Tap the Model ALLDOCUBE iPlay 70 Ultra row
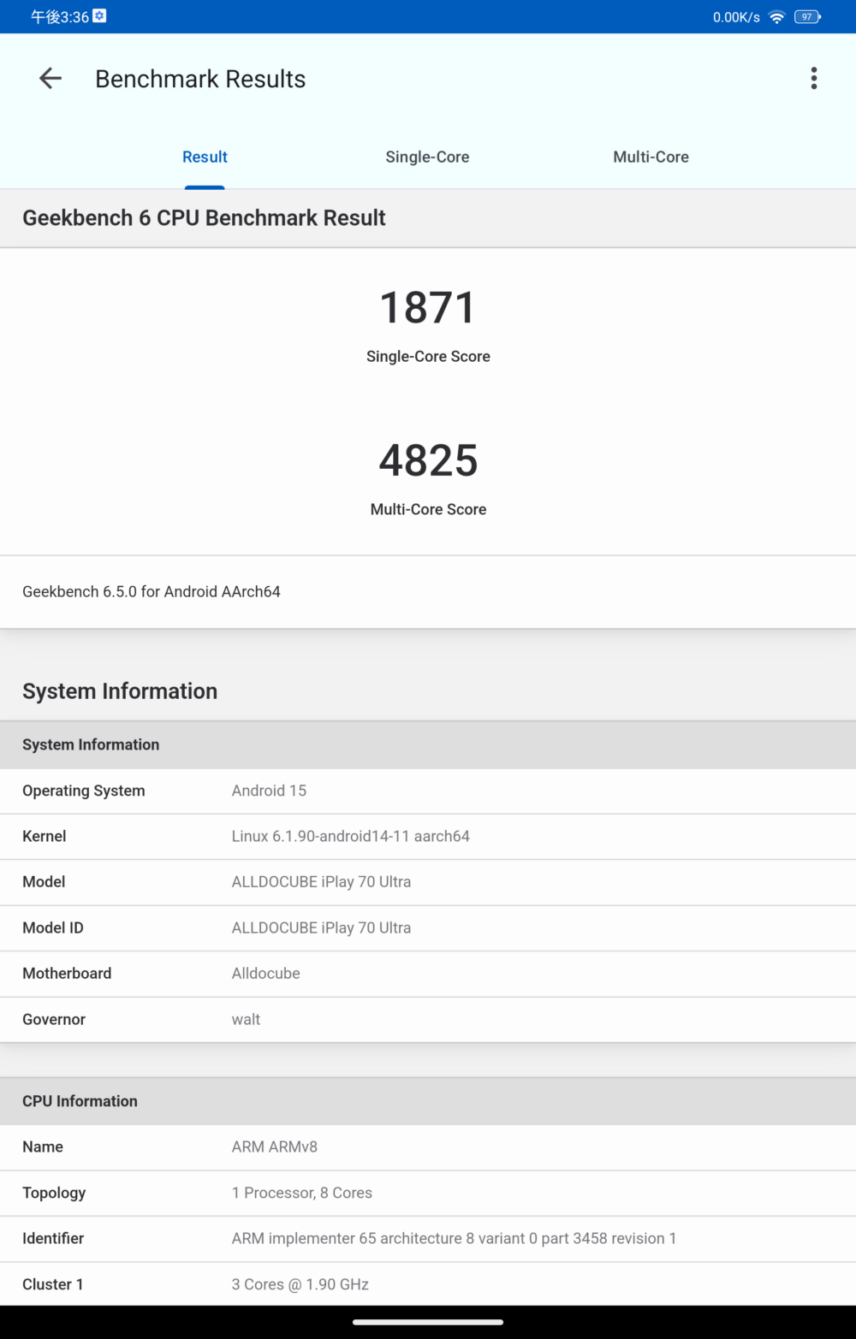 click(x=428, y=882)
